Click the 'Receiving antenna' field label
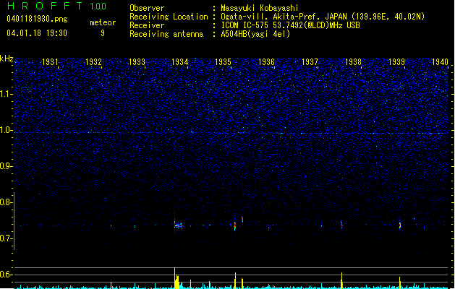Image resolution: width=455 pixels, height=289 pixels. [166, 34]
